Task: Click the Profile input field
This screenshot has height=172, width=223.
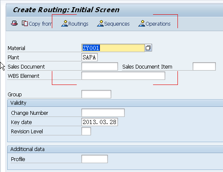Action: coord(94,159)
